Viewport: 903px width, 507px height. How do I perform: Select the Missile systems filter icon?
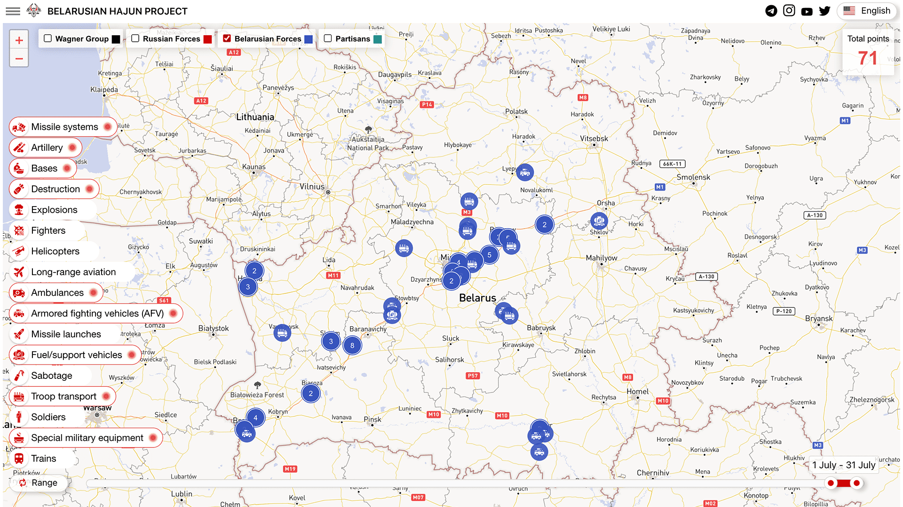[19, 127]
